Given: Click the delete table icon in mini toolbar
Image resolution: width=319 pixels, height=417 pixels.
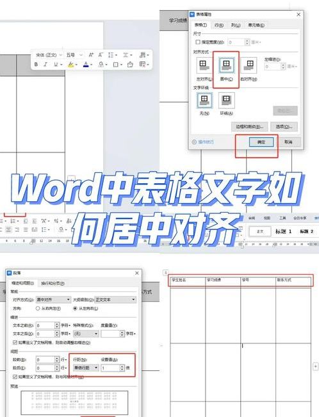Looking at the screenshot, I should point(143,64).
